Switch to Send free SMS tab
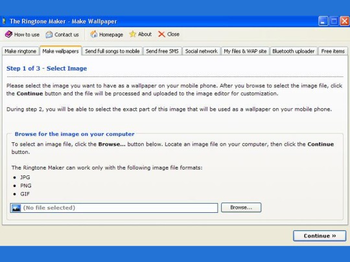This screenshot has width=350, height=262. (162, 51)
